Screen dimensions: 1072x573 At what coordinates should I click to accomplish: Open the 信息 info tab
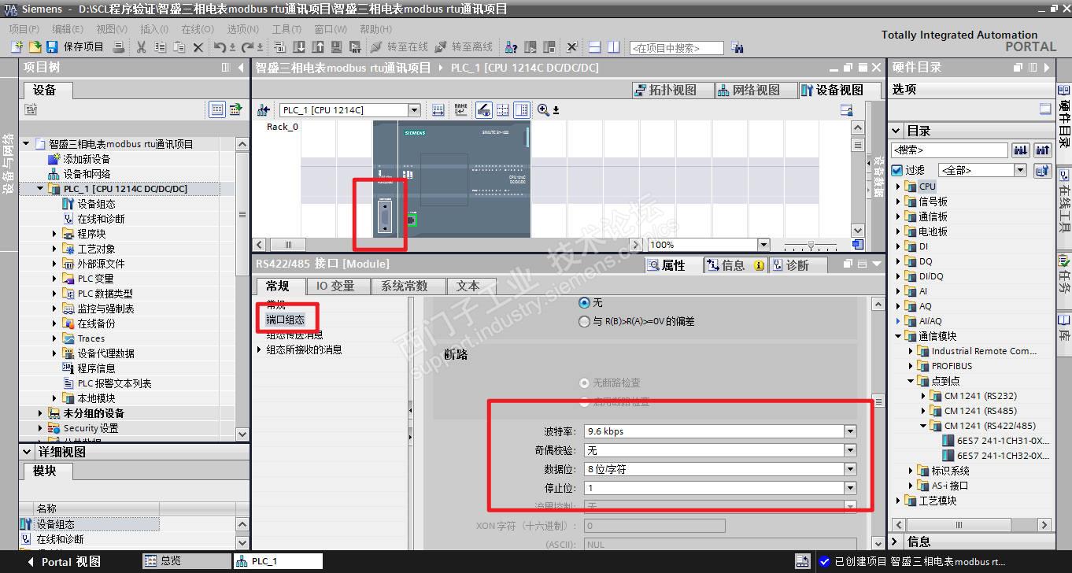pos(734,265)
